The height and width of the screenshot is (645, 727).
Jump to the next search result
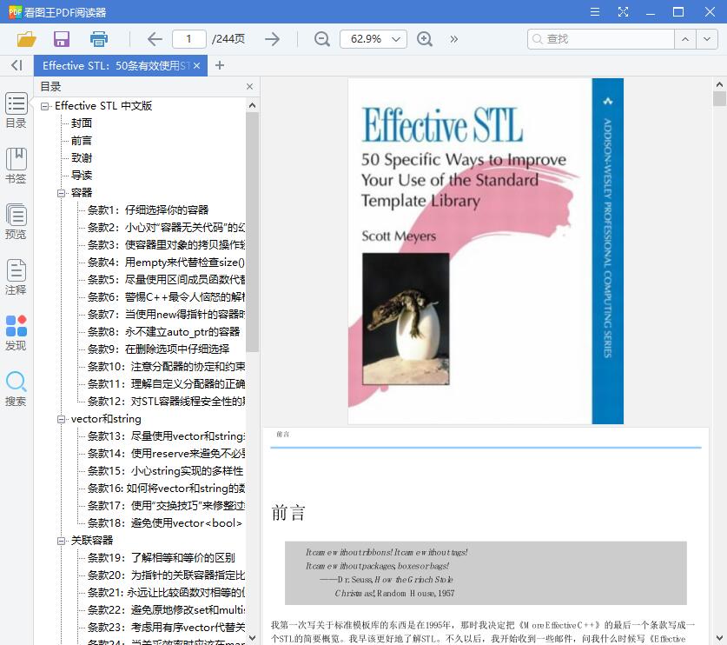(707, 39)
